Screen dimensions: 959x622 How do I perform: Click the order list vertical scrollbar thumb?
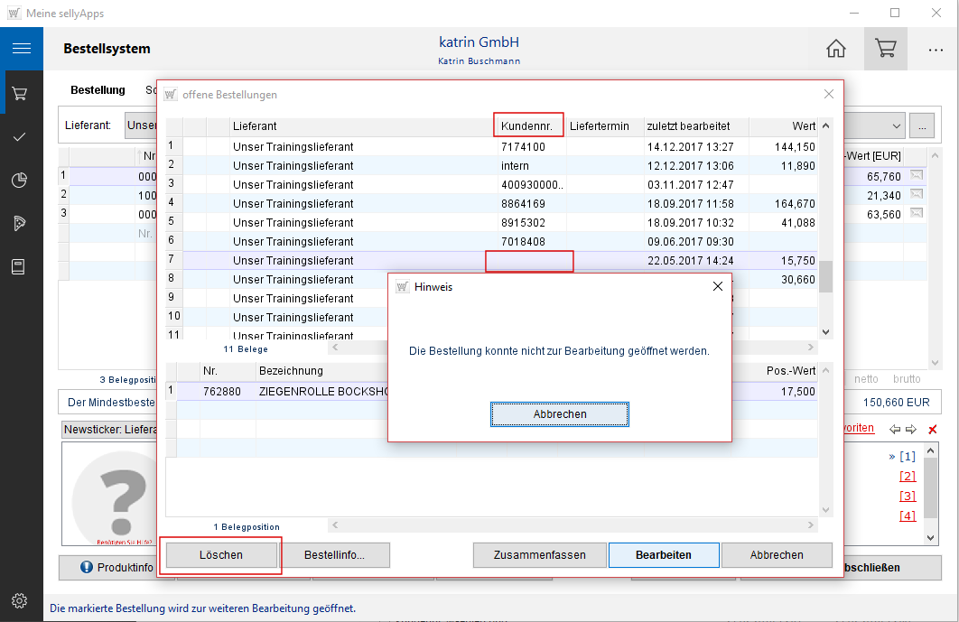pos(824,275)
